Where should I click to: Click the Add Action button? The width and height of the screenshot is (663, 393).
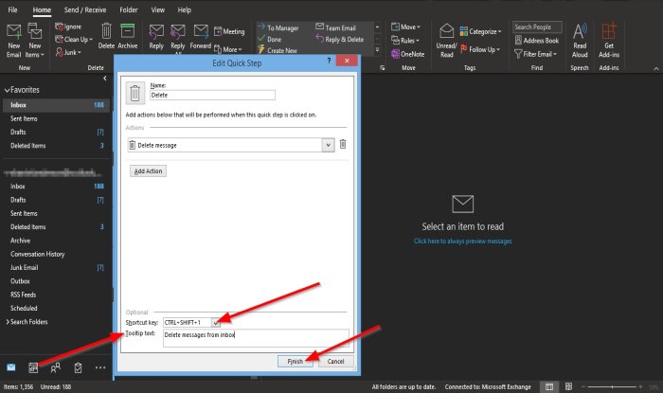coord(148,171)
